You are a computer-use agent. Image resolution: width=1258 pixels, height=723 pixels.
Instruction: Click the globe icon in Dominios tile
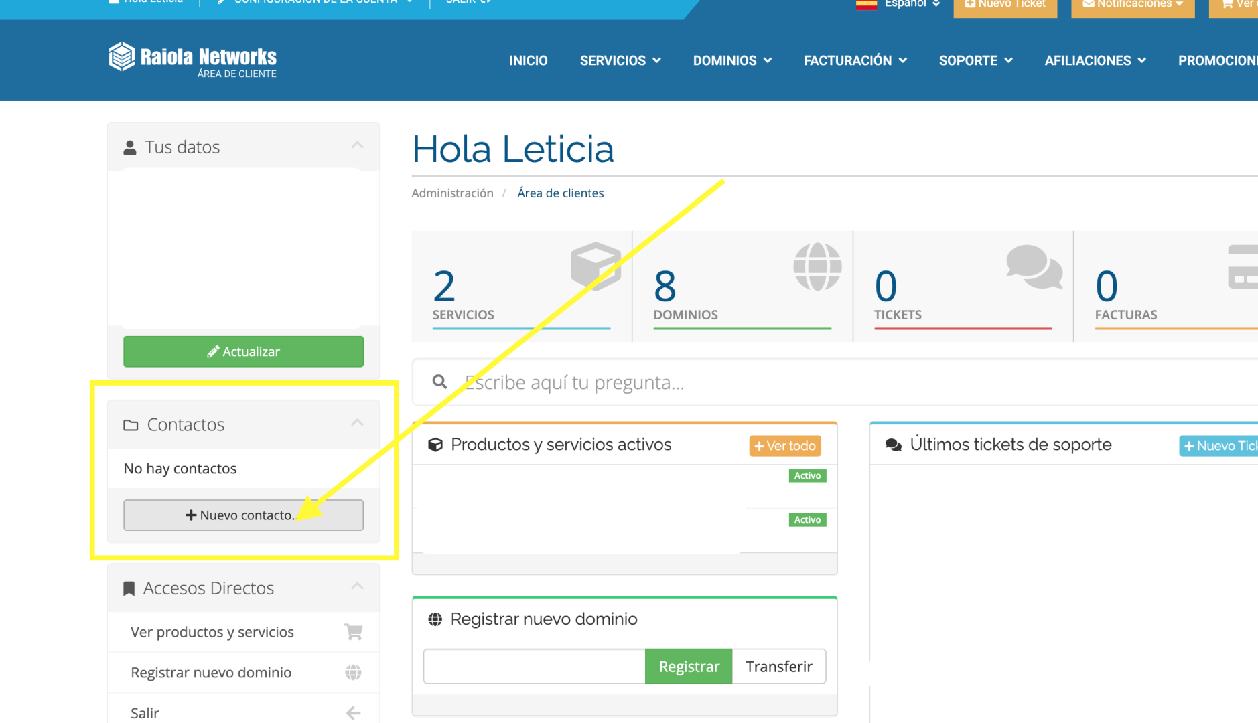817,266
